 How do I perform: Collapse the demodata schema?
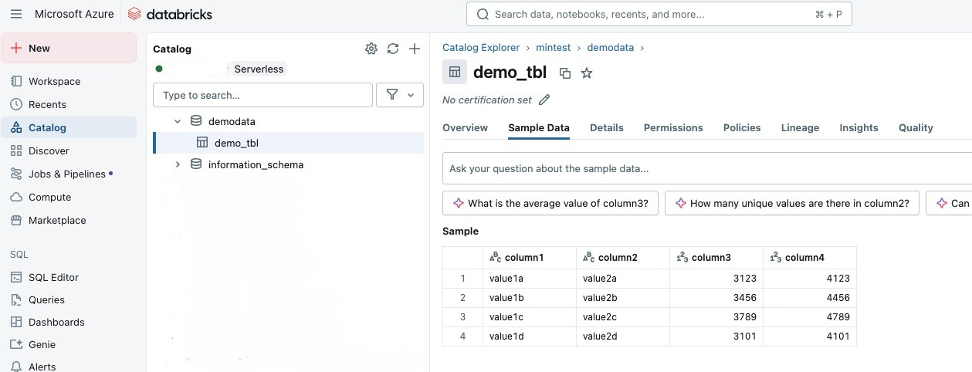click(x=178, y=121)
